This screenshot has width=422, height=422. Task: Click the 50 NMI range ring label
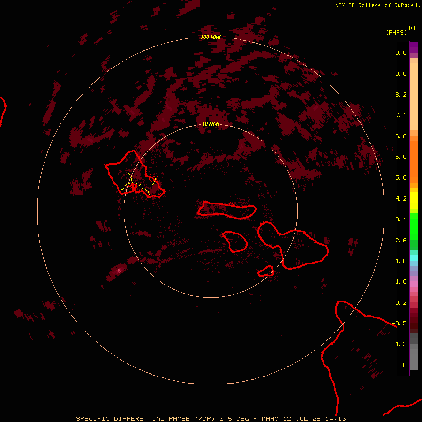tap(211, 124)
